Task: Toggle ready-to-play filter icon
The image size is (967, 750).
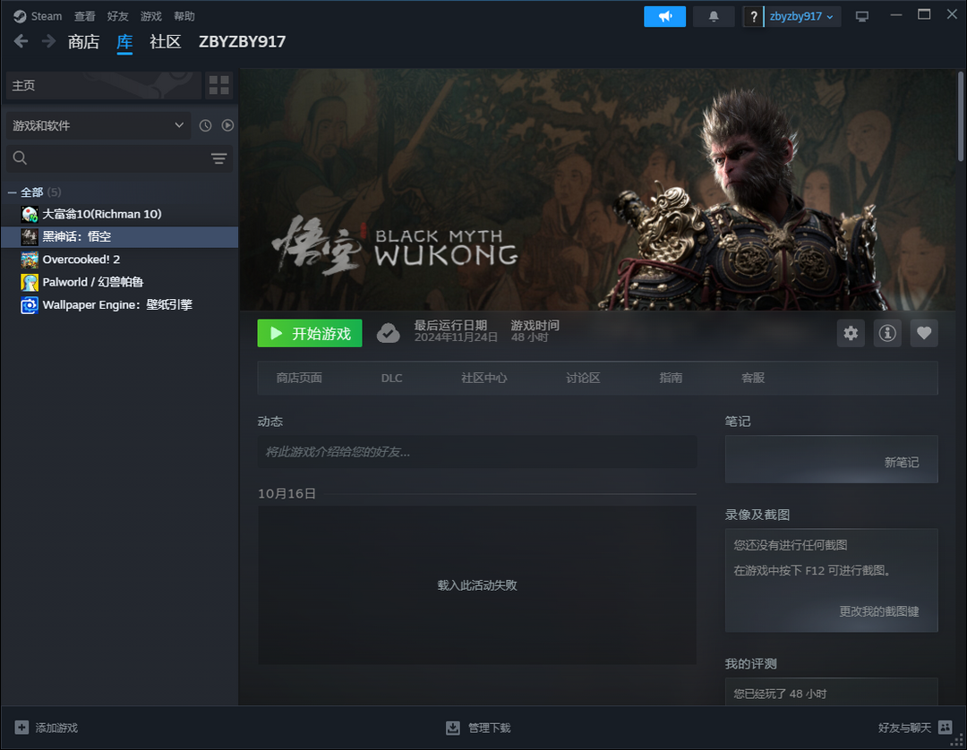Action: (227, 126)
